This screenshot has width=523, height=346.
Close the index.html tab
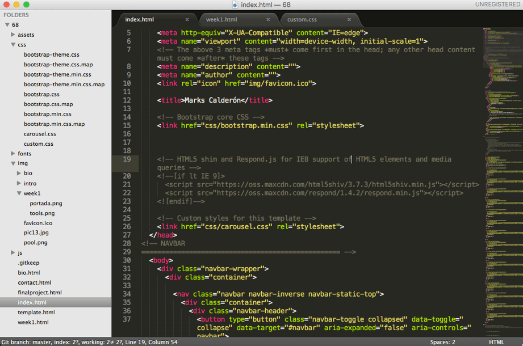point(187,18)
